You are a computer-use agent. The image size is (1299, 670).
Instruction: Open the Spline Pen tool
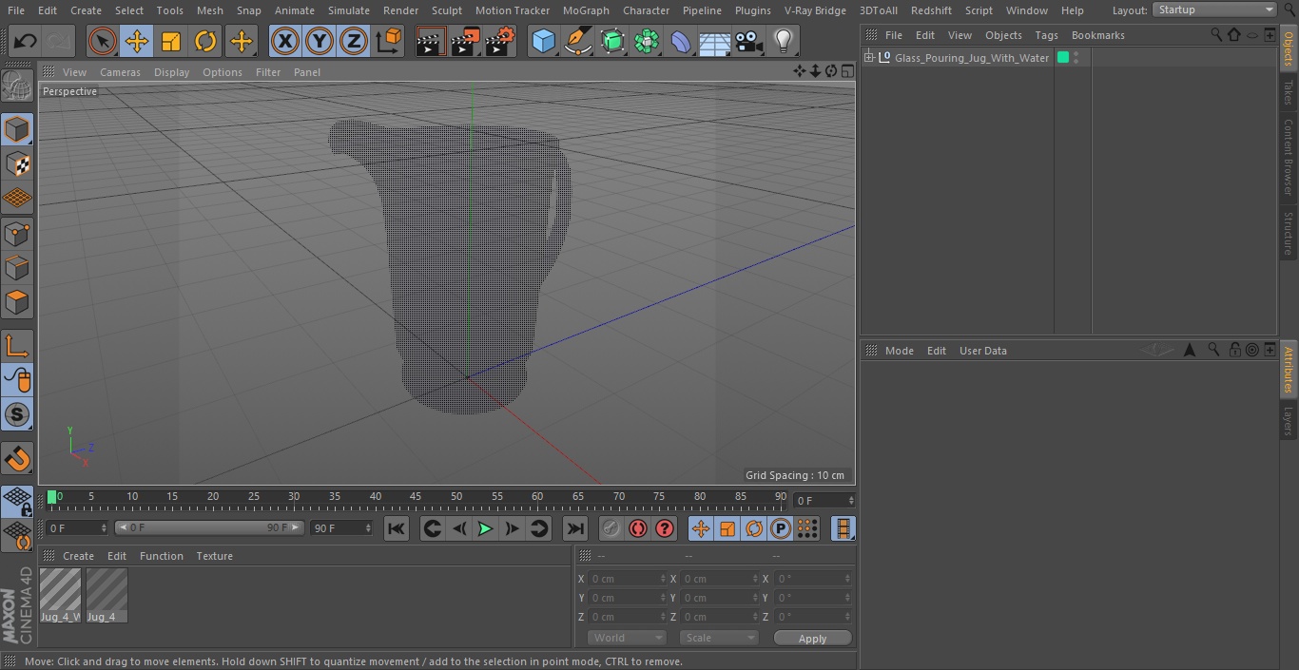577,41
